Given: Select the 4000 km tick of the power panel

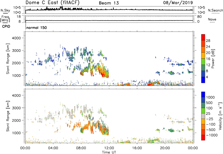Looking at the screenshot, I should pos(16,38).
